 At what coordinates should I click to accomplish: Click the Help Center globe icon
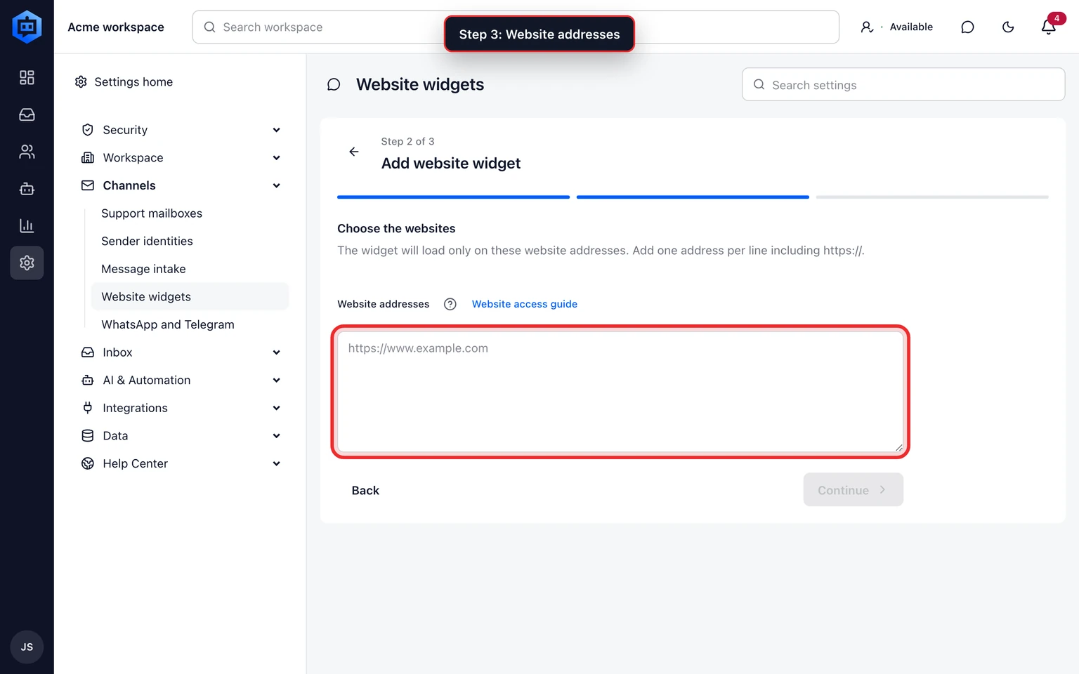[x=88, y=463]
